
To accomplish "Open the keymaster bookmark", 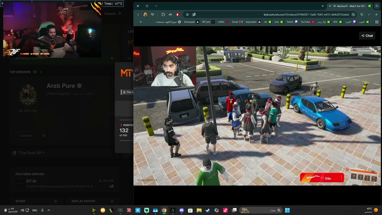I will 253,22.
